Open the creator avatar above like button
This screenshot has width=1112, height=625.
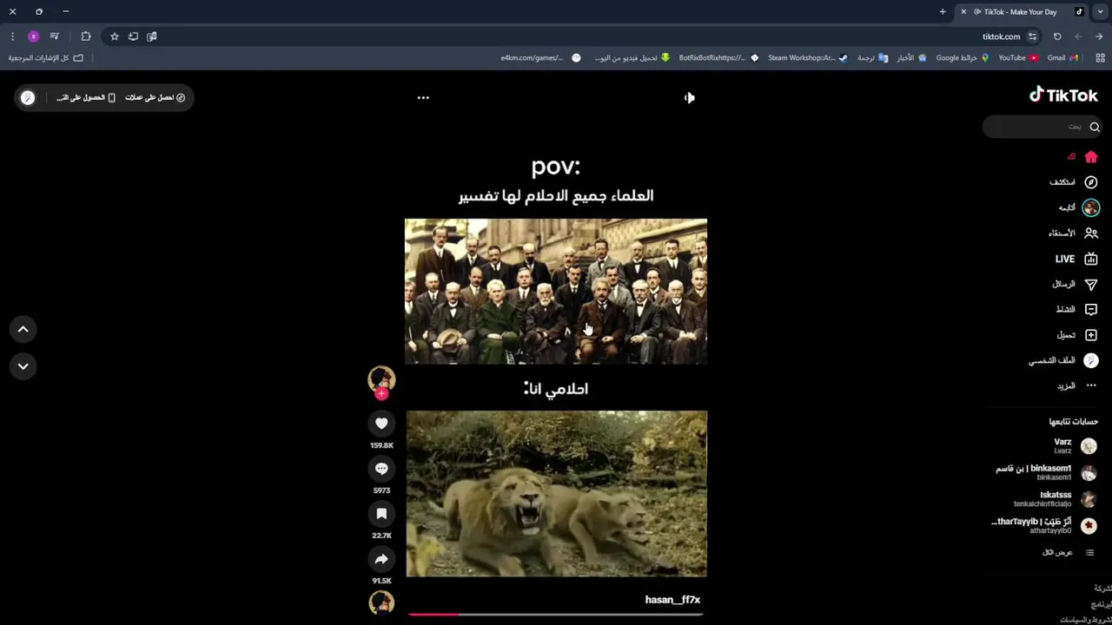[x=381, y=378]
